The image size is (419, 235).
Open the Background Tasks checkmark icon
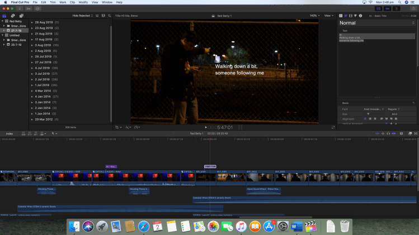tap(36, 9)
